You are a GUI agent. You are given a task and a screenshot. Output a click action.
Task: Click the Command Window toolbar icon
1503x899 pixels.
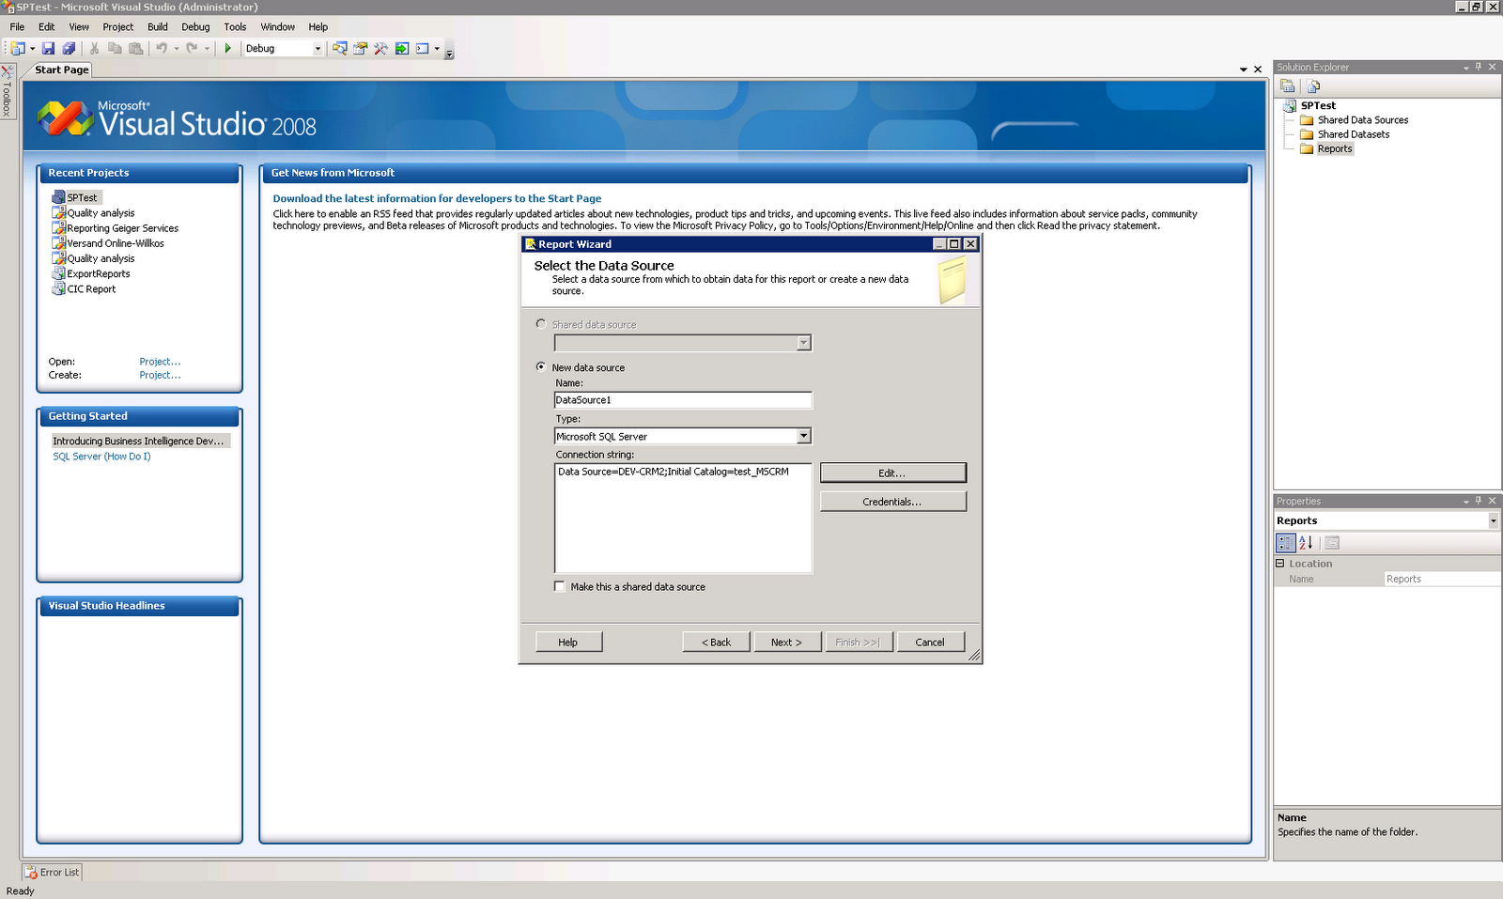tap(423, 49)
